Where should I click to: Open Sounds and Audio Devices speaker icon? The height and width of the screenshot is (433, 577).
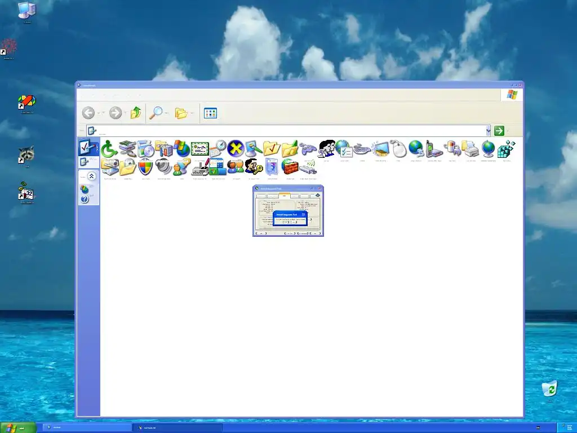click(163, 167)
